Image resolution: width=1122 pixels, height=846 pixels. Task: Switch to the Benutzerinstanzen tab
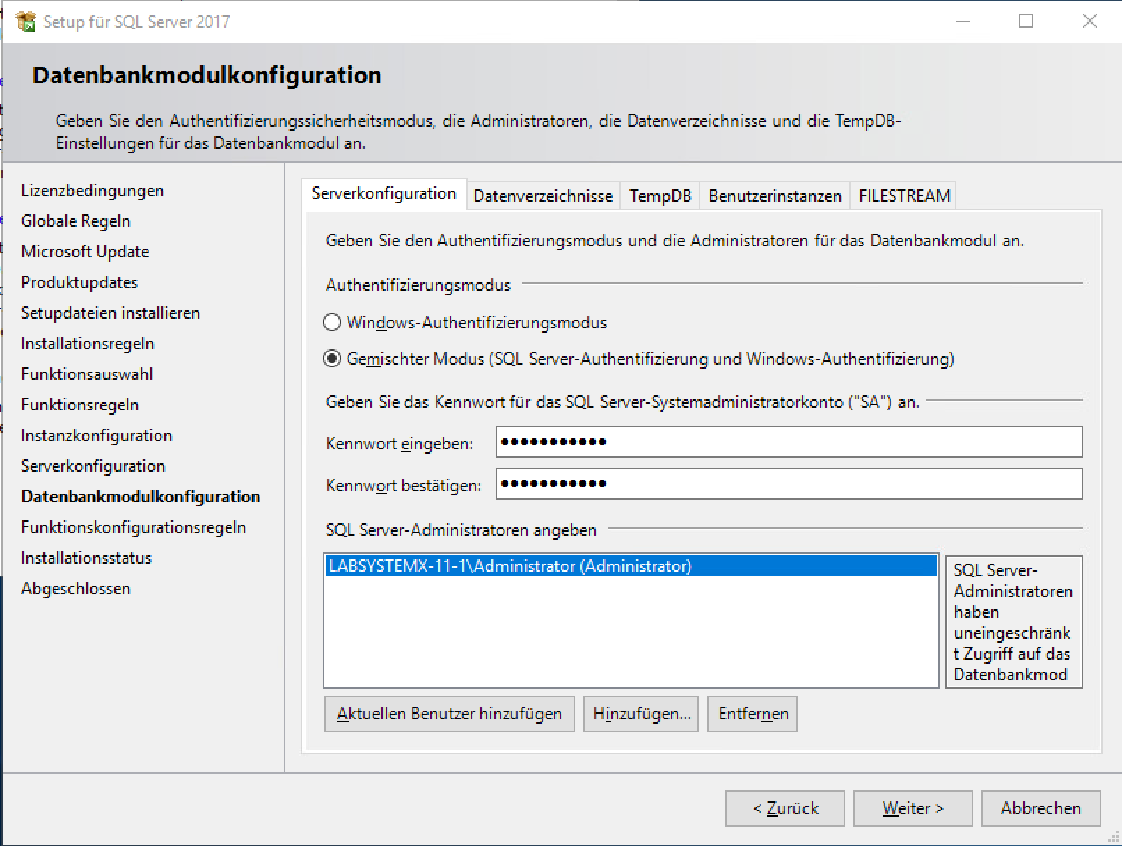(775, 196)
